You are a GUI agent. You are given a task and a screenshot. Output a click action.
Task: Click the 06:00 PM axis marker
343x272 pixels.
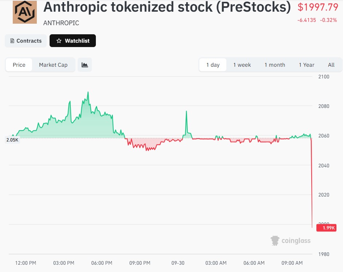pyautogui.click(x=102, y=263)
